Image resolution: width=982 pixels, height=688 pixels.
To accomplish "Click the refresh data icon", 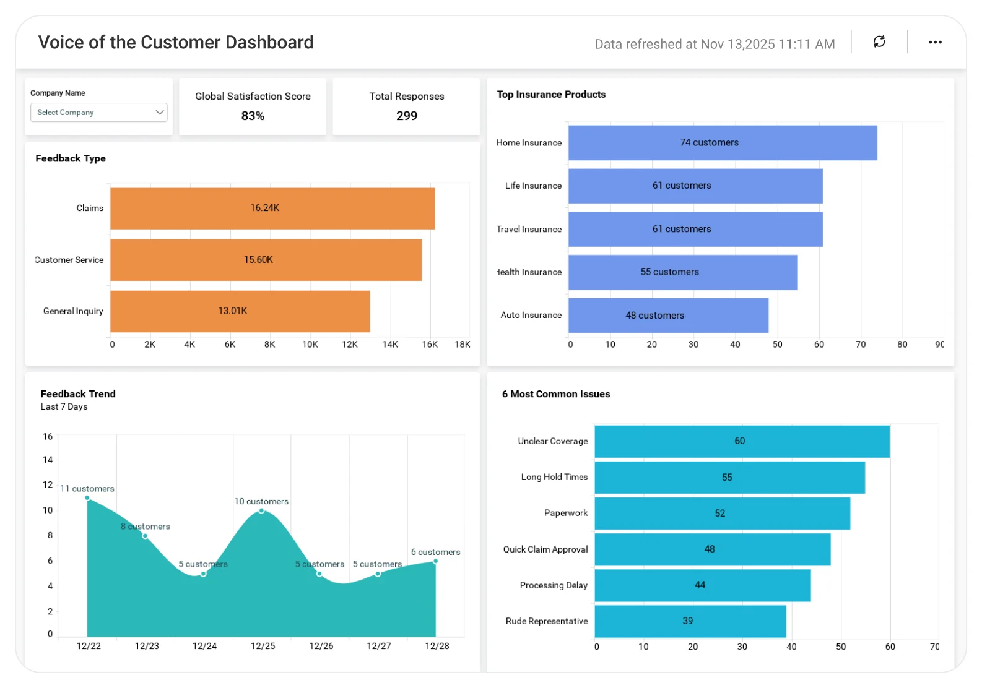I will coord(879,41).
